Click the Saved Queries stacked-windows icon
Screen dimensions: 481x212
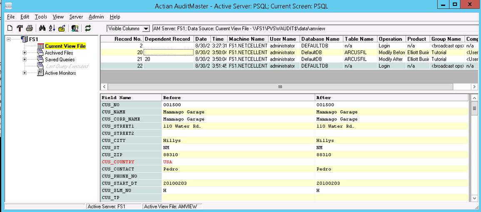[x=40, y=59]
